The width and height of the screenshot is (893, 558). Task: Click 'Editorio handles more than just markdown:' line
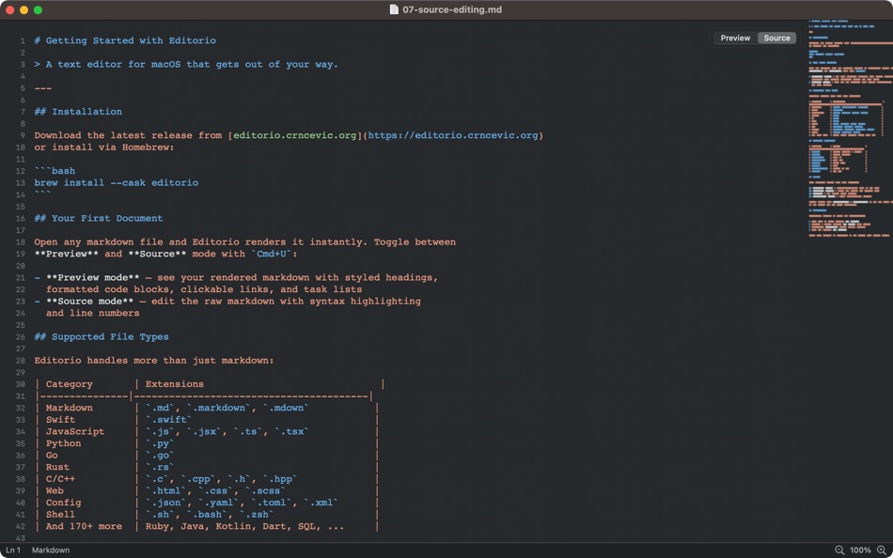pos(154,361)
